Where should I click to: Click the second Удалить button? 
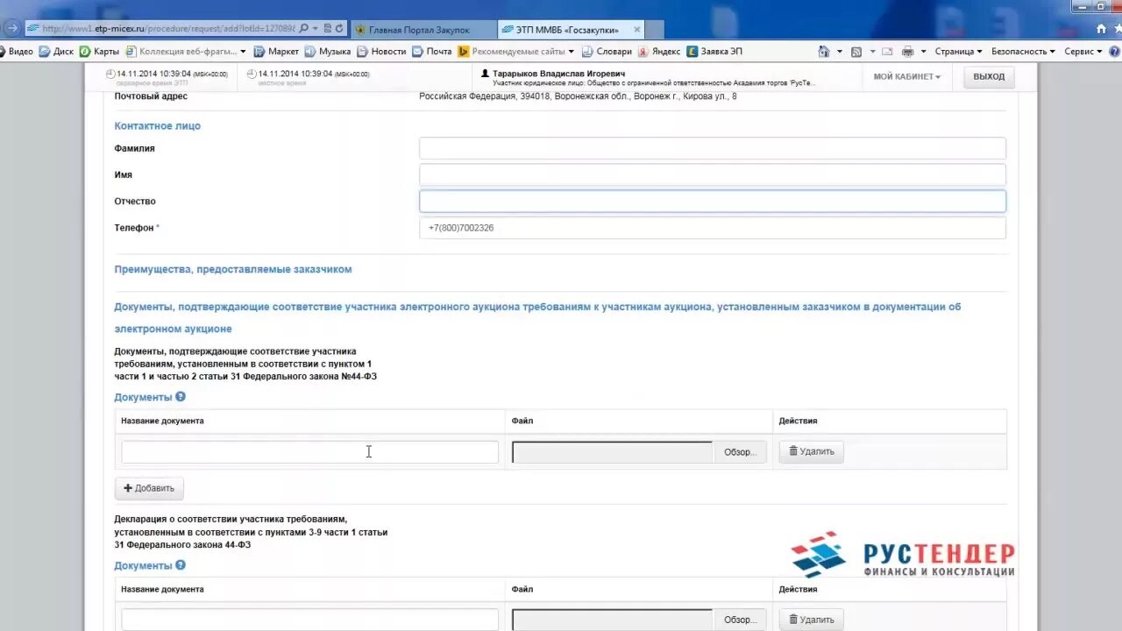[x=811, y=620]
